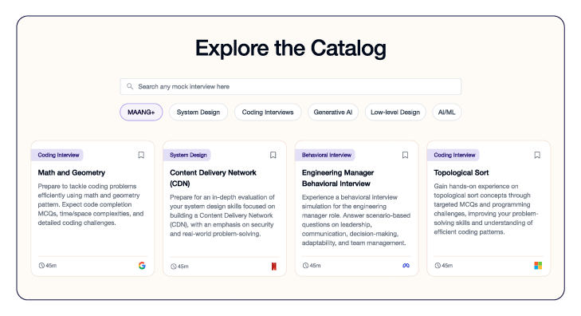Click 45m duration on Topological Sort card
Image resolution: width=581 pixels, height=316 pixels.
447,266
